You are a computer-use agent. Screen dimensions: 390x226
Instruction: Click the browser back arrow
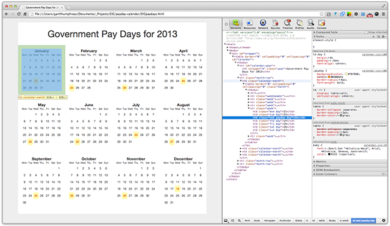(6, 14)
